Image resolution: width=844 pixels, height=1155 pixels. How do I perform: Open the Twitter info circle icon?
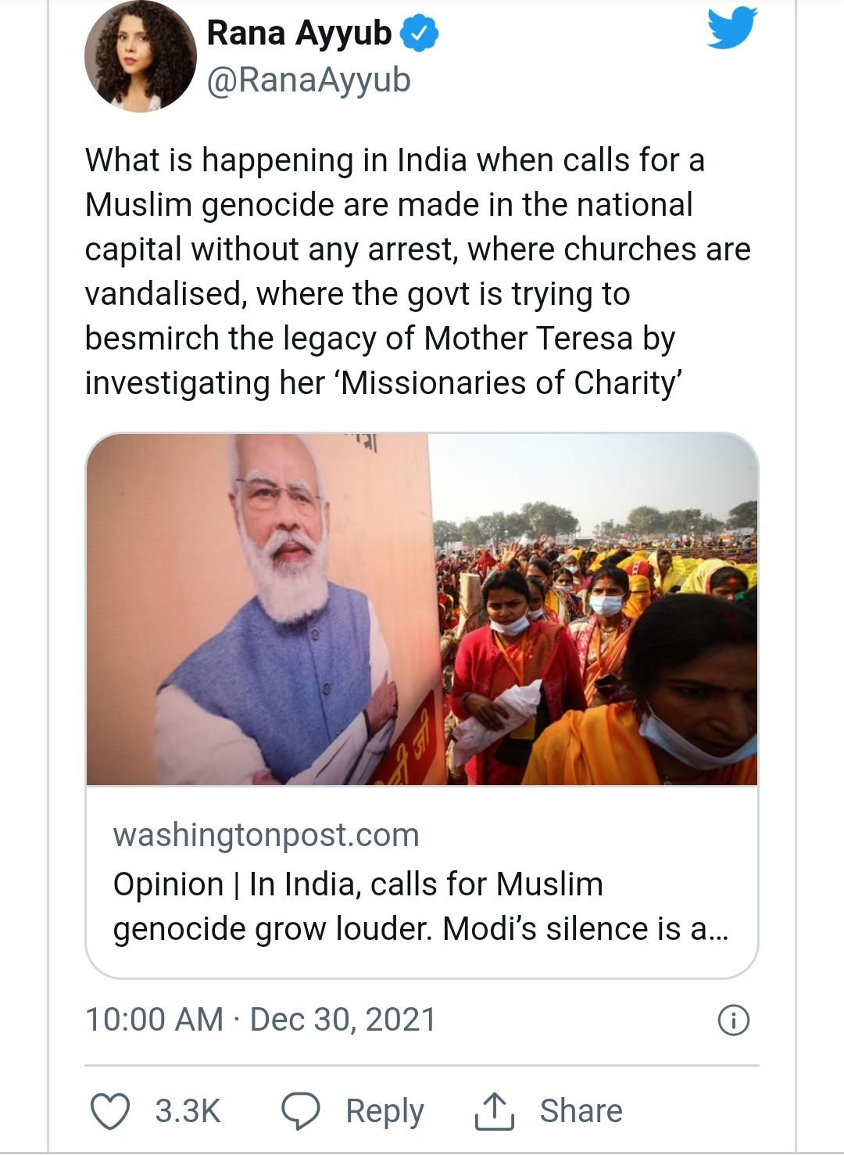click(x=733, y=1020)
